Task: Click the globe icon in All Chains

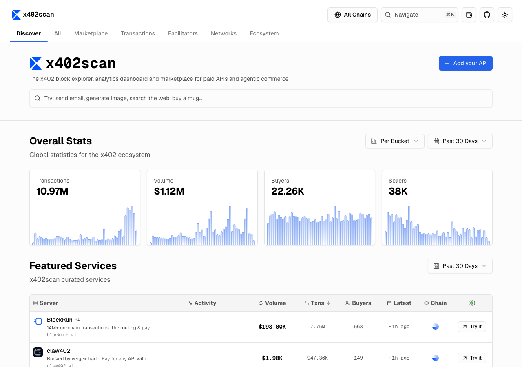Action: click(338, 15)
